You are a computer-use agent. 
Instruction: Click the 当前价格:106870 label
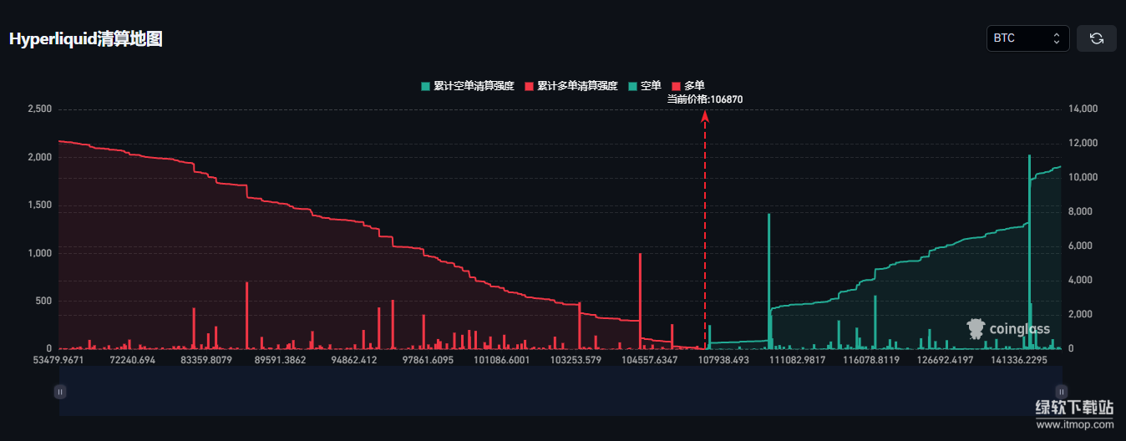coord(705,99)
